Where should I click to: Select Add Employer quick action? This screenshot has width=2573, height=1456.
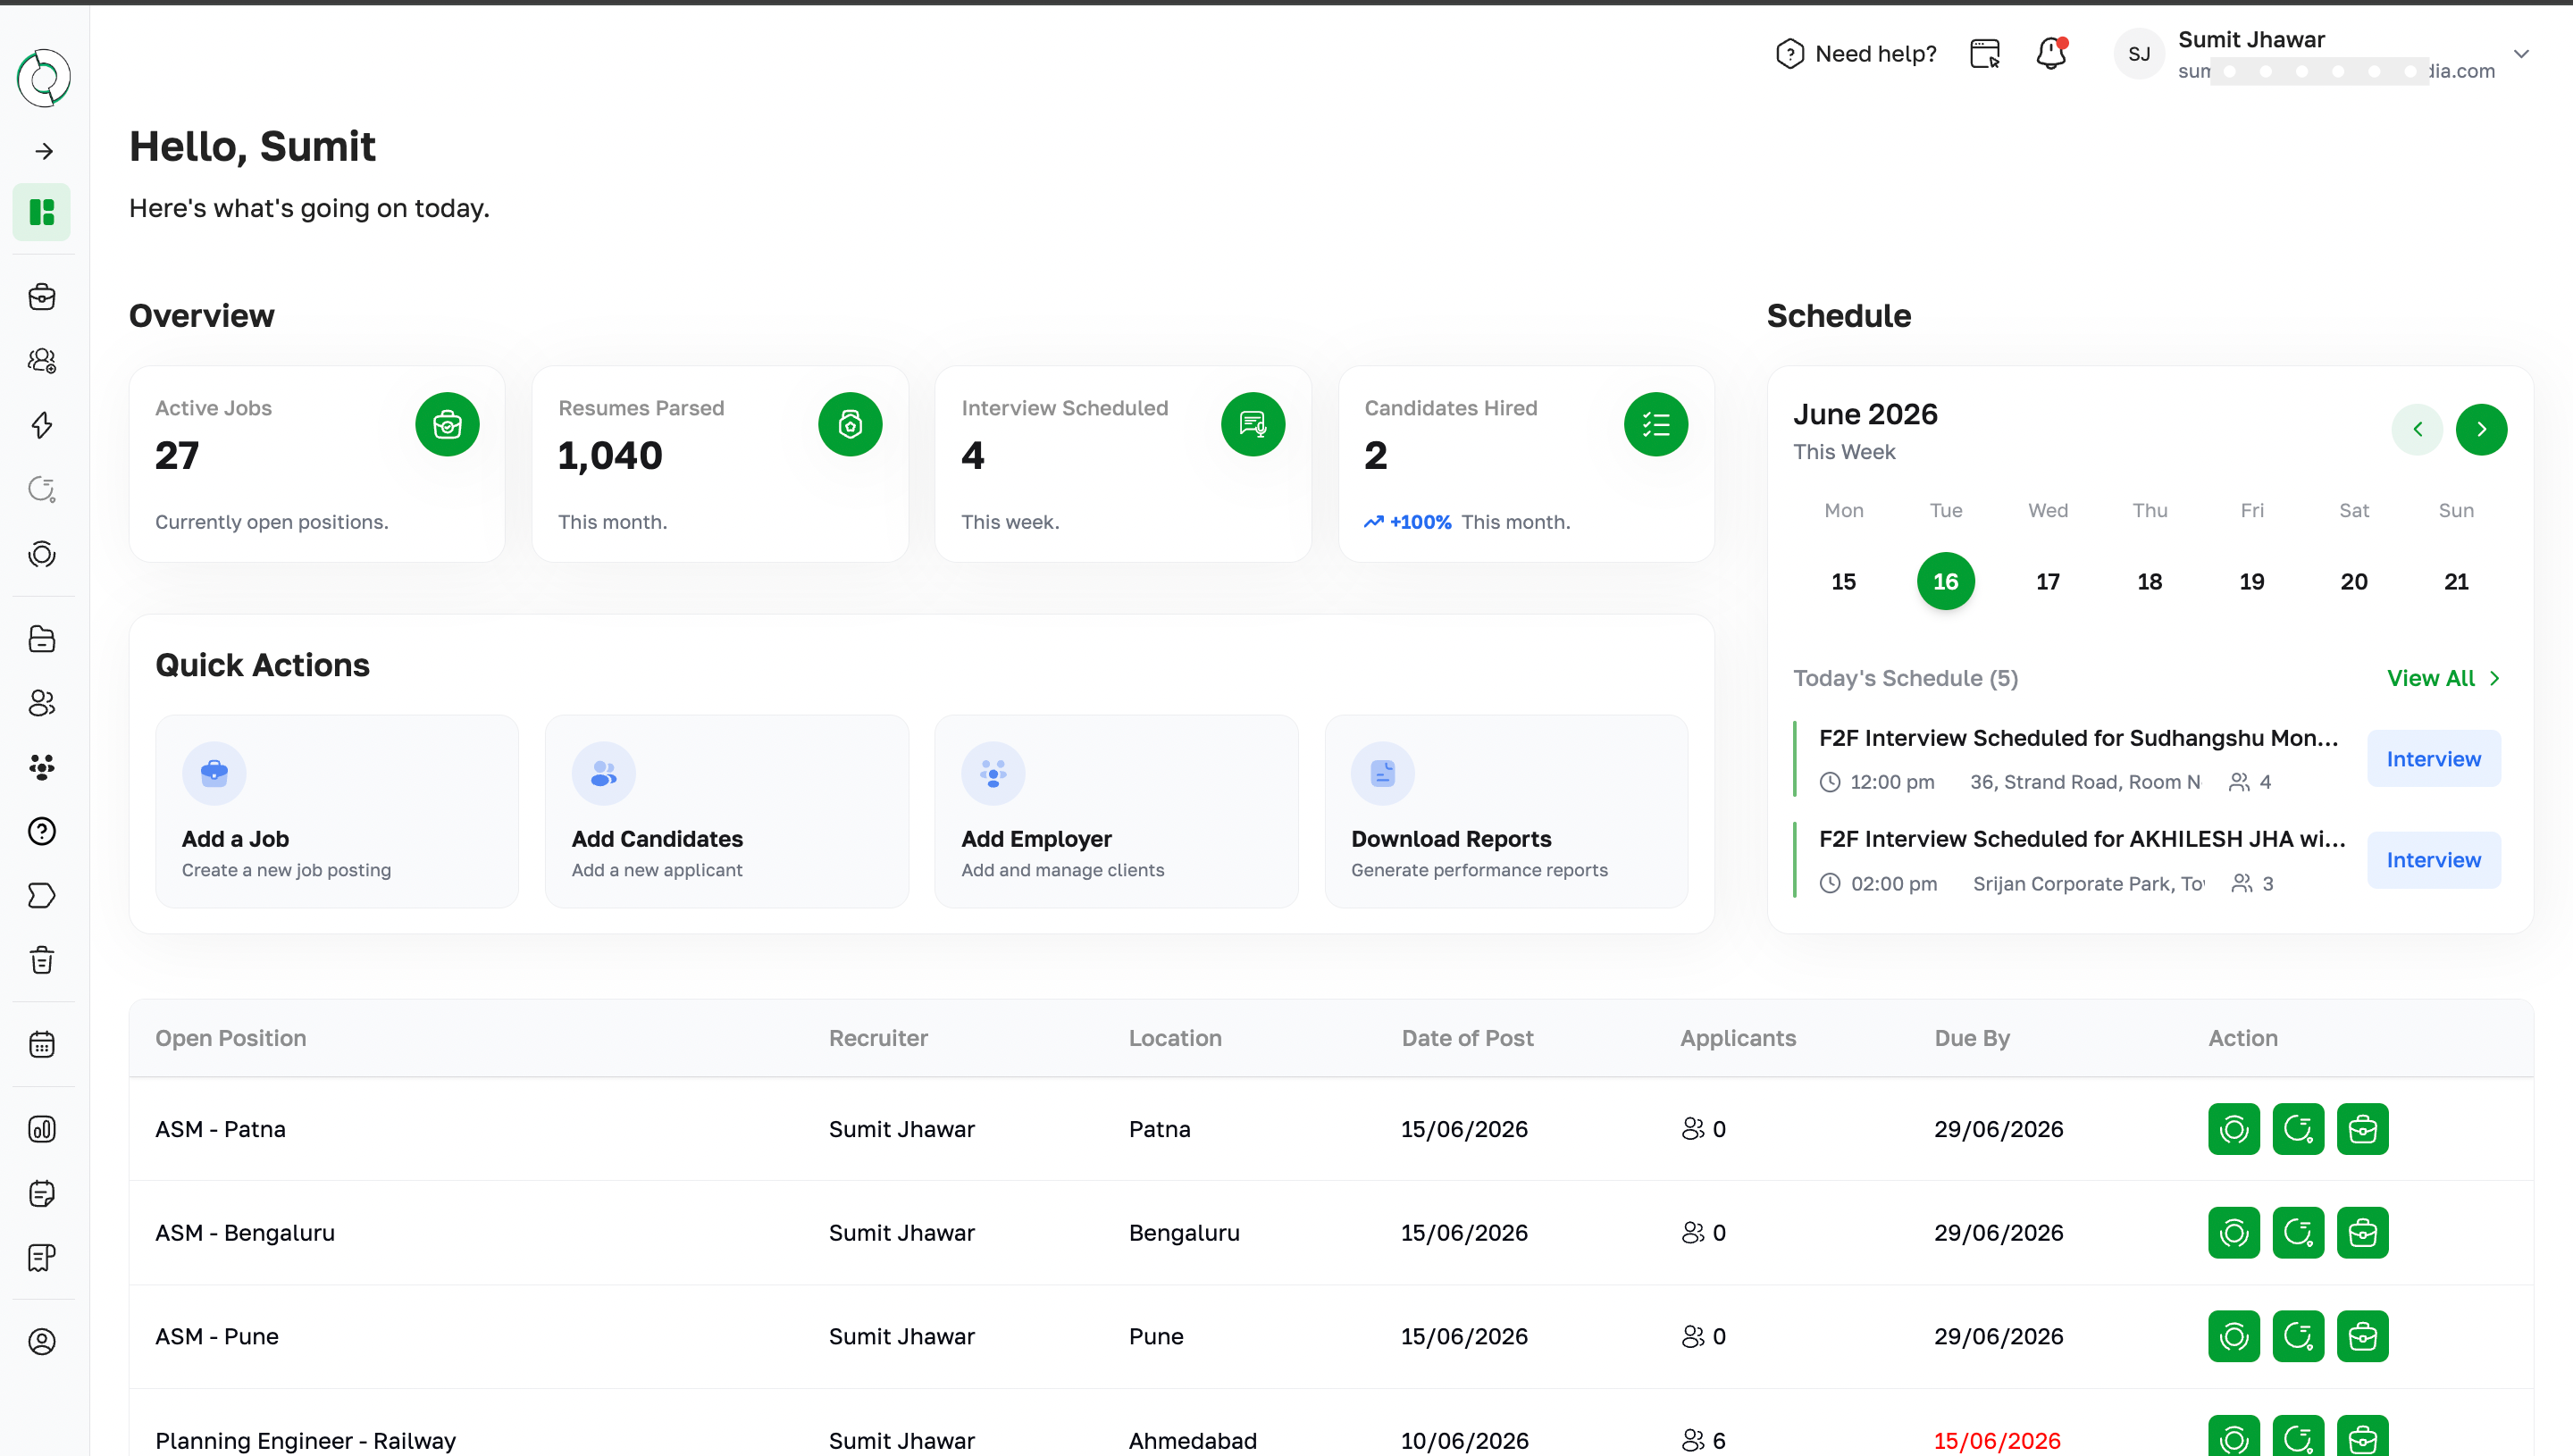pos(1116,811)
